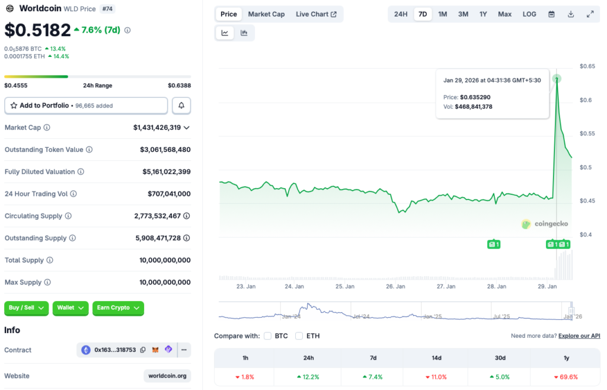Image resolution: width=607 pixels, height=390 pixels.
Task: Open more contract options ellipsis
Action: tap(184, 350)
